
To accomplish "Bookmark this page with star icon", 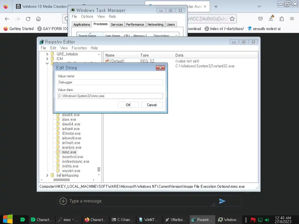I will coord(232,19).
